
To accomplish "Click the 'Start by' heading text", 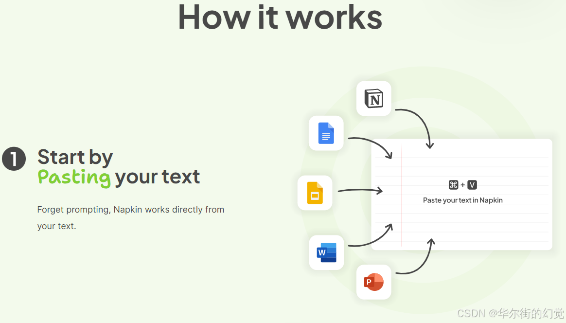I will (x=75, y=157).
